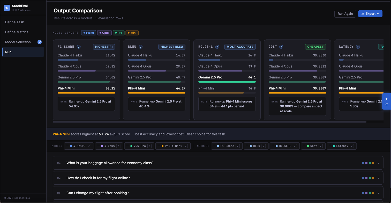The width and height of the screenshot is (391, 203).
Task: Click "Results across 4 models · 5 evaluation rows"
Action: pos(88,18)
